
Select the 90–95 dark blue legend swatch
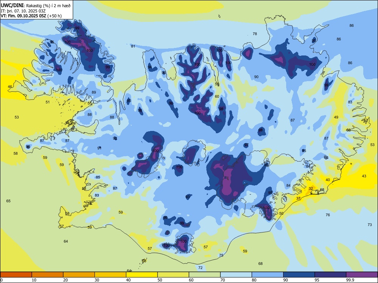coord(299,275)
